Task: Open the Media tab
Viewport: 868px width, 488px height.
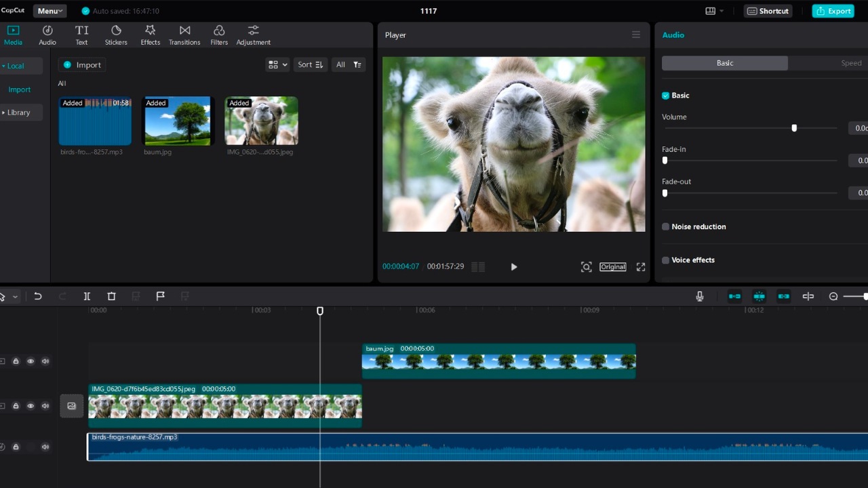Action: (x=13, y=35)
